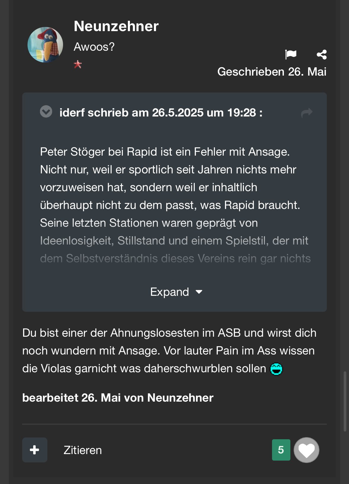Click "Zitieren" to quote this post

pyautogui.click(x=83, y=450)
